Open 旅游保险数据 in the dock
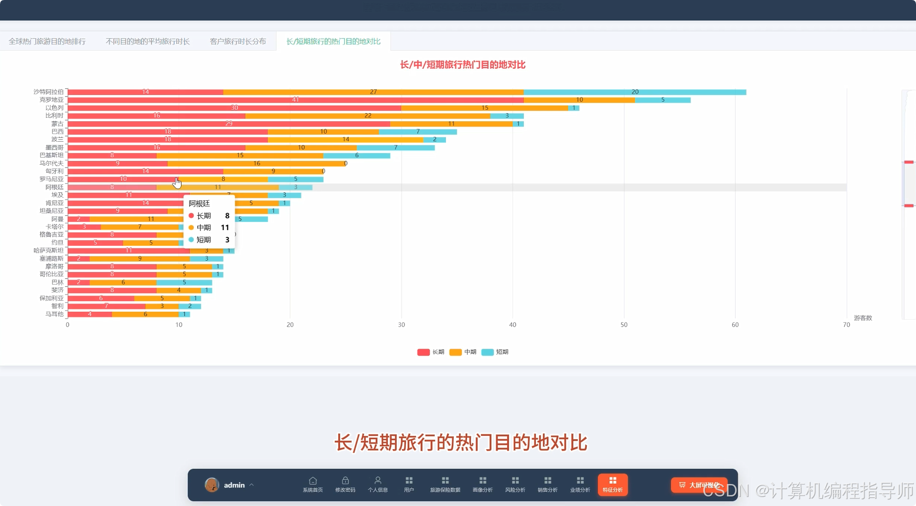Image resolution: width=916 pixels, height=506 pixels. pos(445,484)
